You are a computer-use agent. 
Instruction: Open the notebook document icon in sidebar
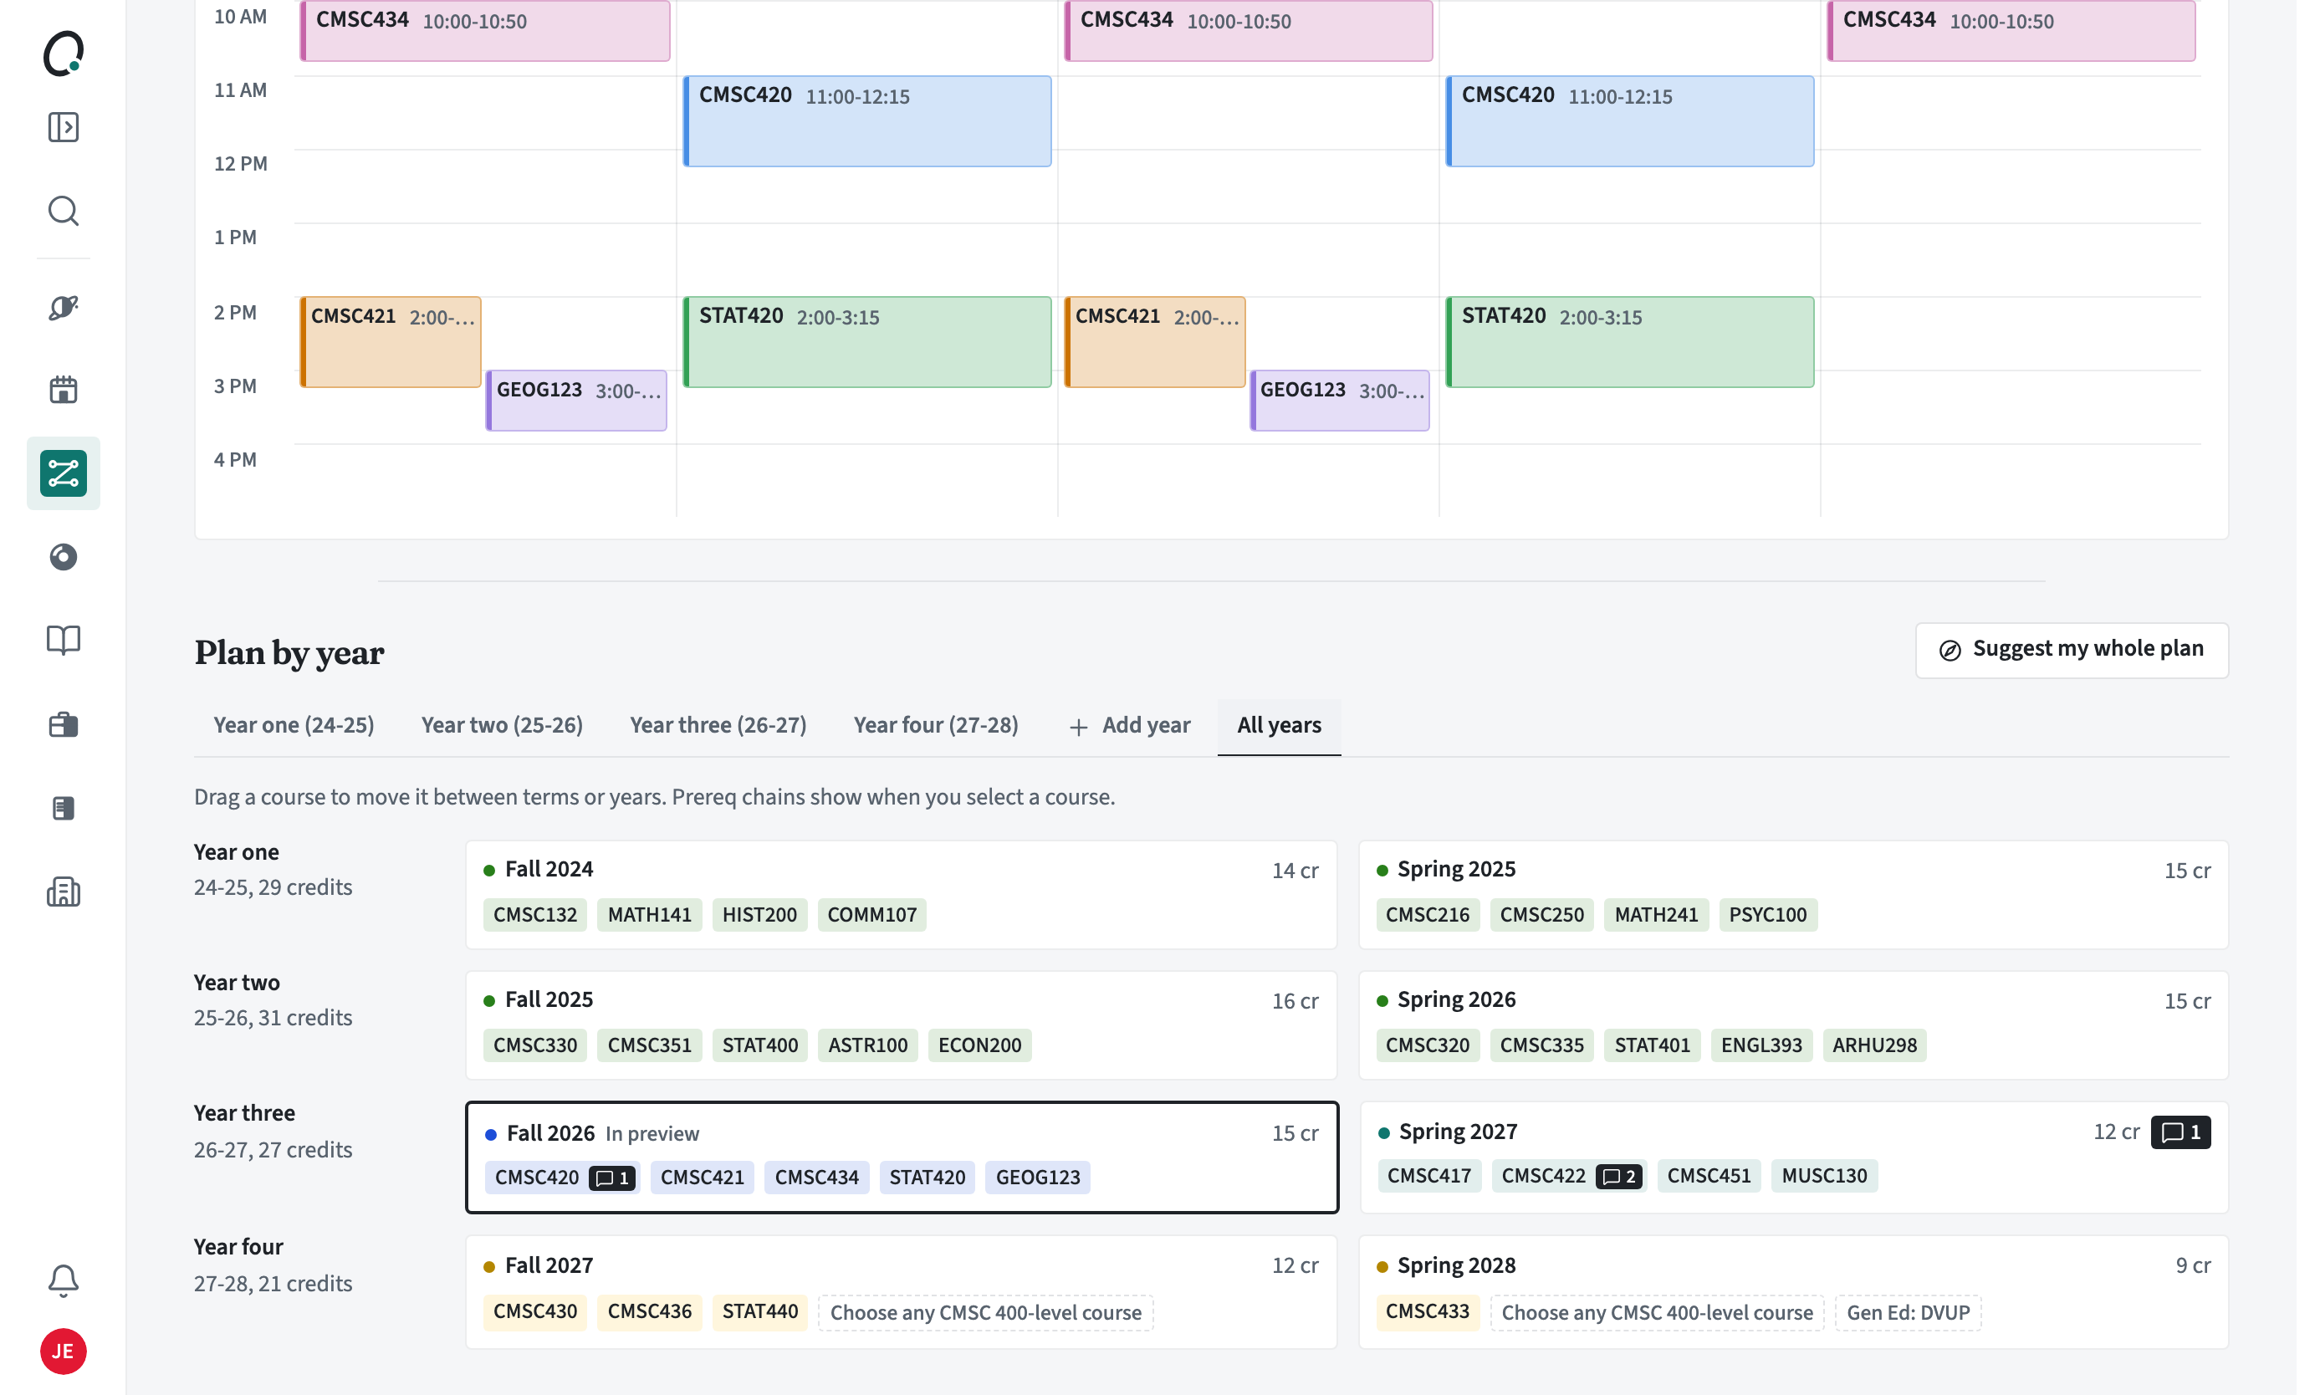point(63,808)
